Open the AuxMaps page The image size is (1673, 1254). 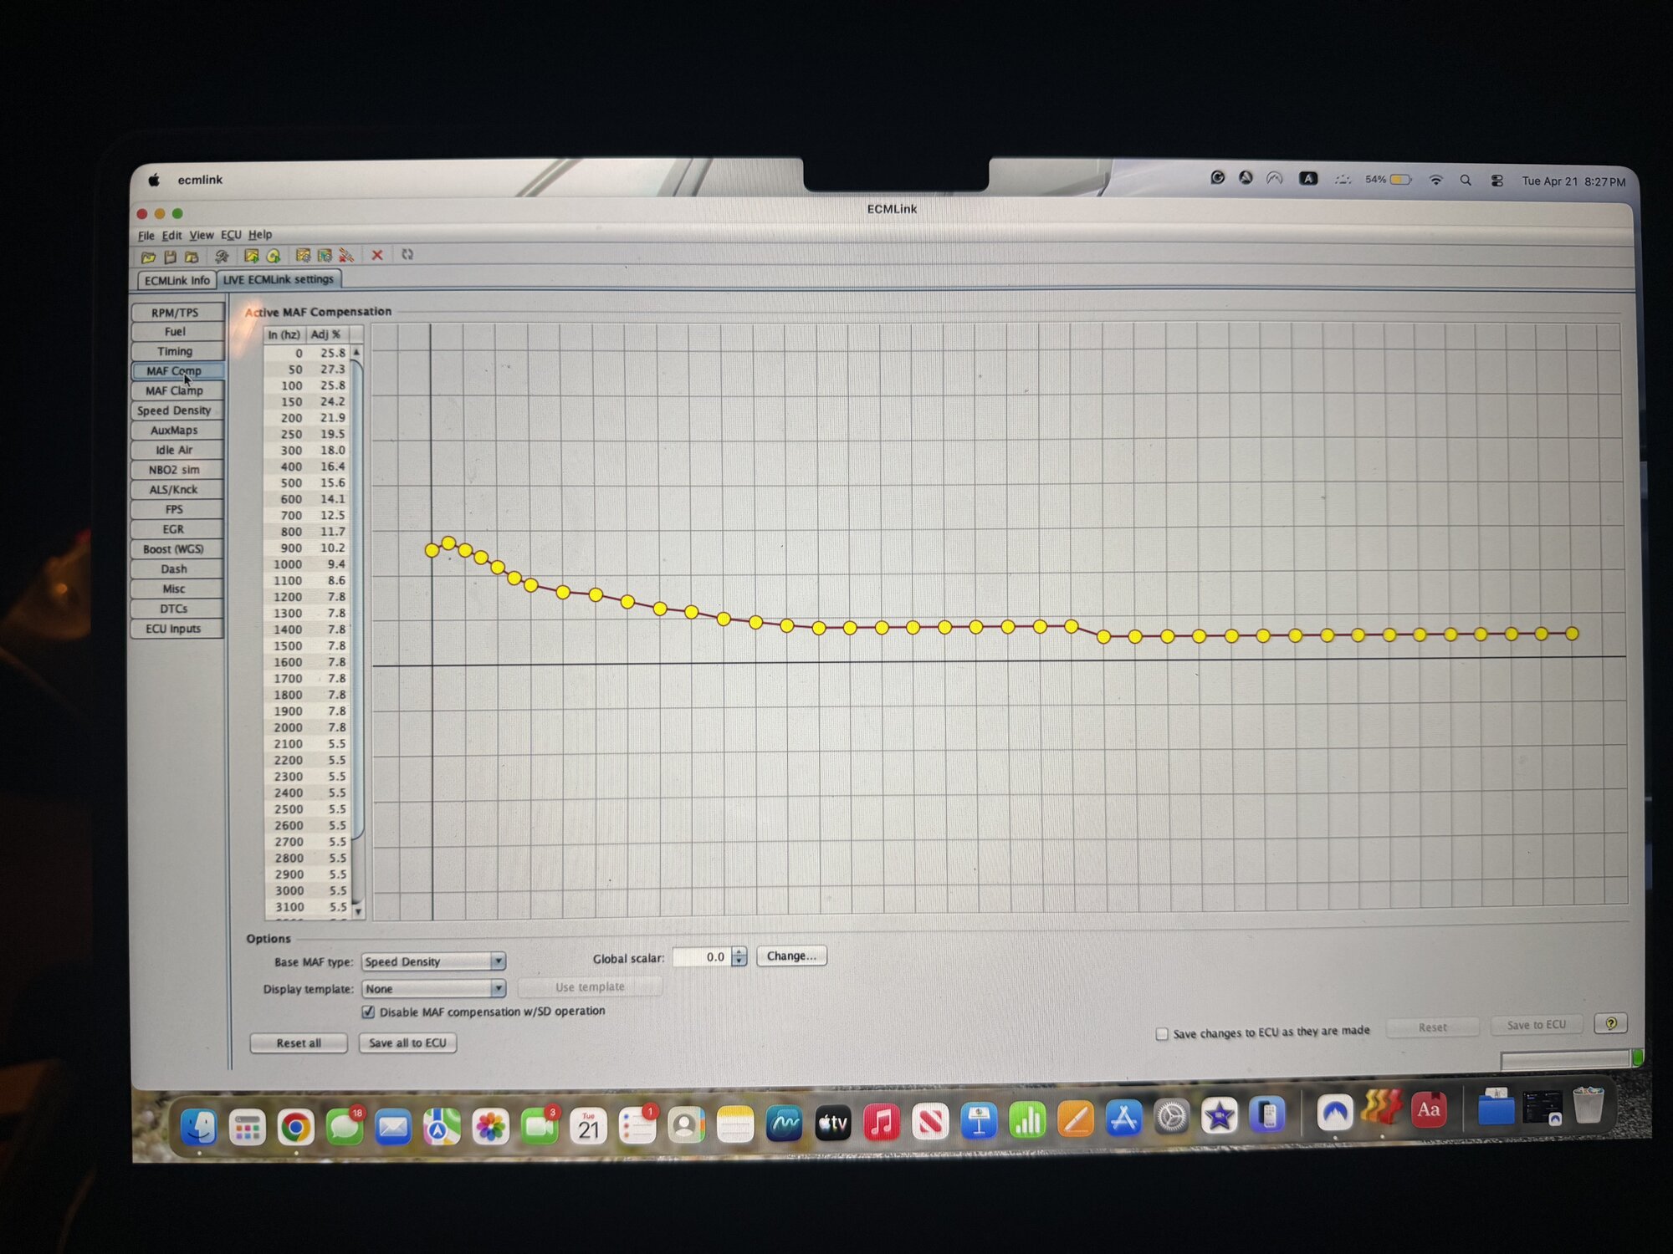pos(176,431)
